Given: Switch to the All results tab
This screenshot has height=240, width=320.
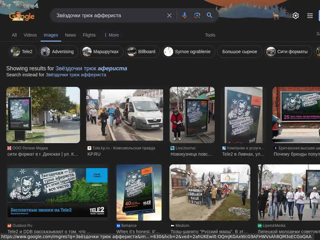Looking at the screenshot, I should point(14,35).
